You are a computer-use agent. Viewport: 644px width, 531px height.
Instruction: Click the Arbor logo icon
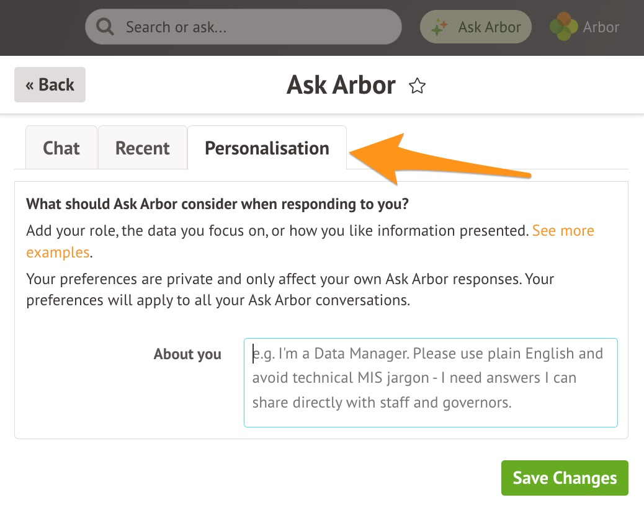(563, 27)
